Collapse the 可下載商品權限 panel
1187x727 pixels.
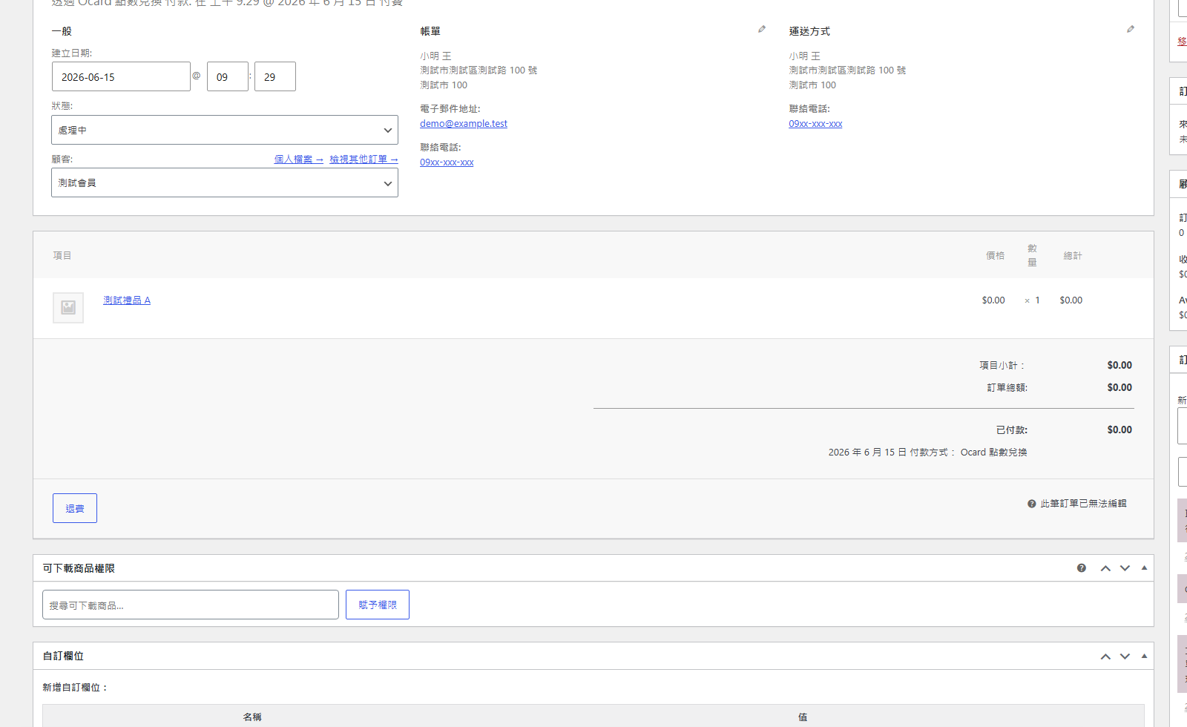(x=1144, y=568)
